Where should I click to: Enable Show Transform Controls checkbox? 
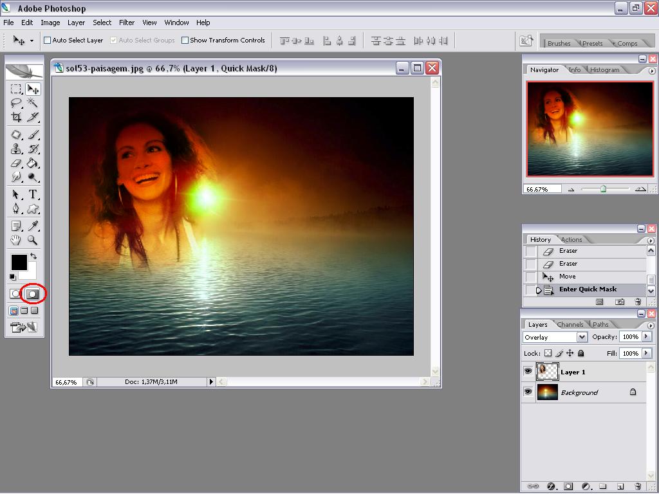tap(185, 41)
